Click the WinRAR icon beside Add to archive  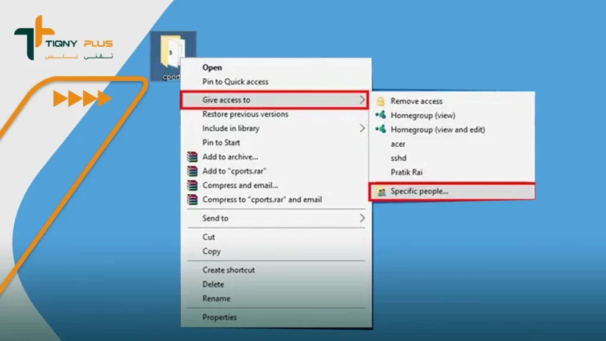pos(191,157)
